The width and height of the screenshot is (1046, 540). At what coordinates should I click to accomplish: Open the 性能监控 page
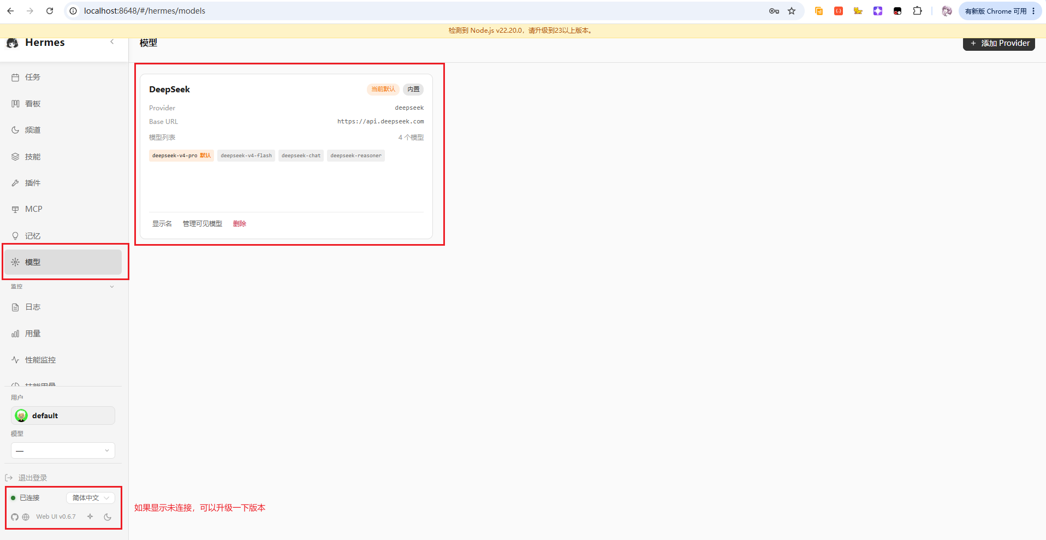point(63,360)
